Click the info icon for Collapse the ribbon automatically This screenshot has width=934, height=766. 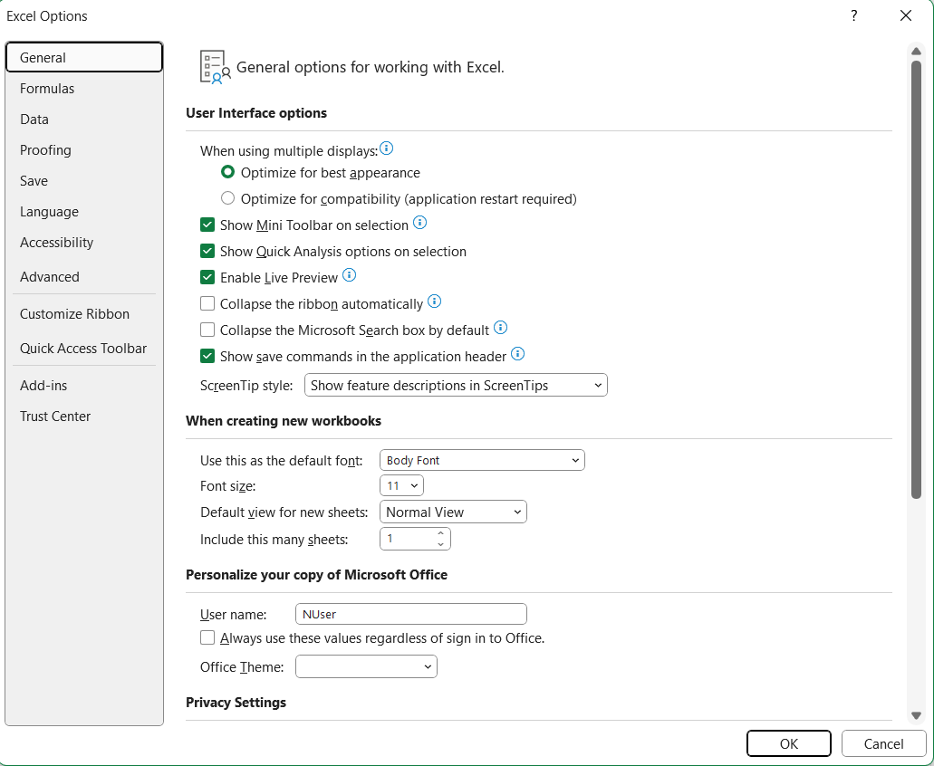point(434,302)
